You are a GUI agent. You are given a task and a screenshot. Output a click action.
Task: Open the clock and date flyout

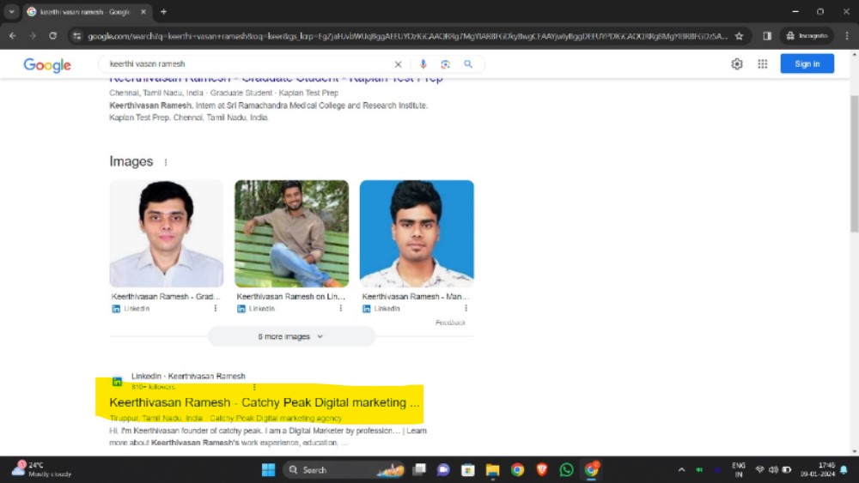[x=818, y=470]
